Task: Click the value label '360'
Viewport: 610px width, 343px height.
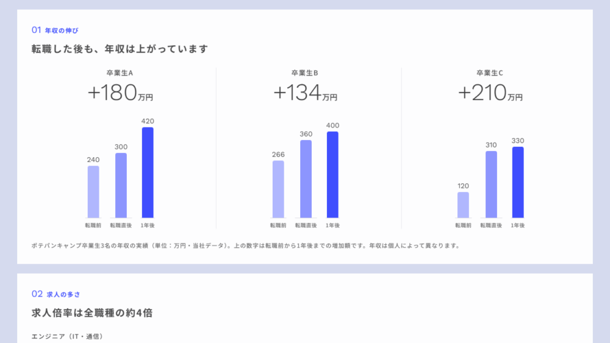Action: tap(306, 134)
